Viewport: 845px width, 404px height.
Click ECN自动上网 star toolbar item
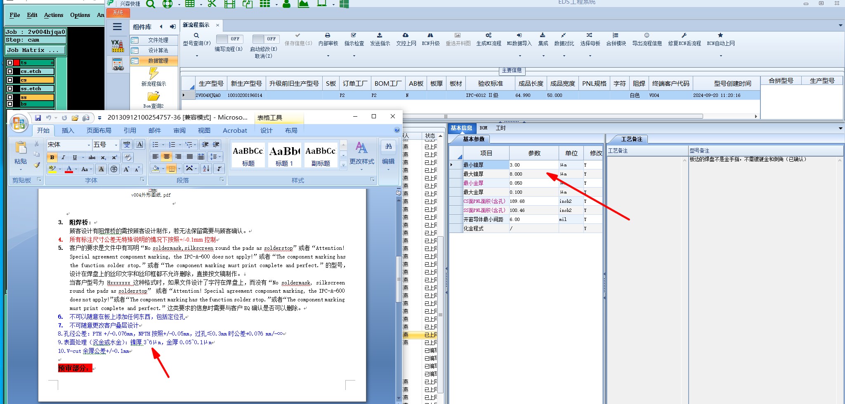click(x=720, y=40)
